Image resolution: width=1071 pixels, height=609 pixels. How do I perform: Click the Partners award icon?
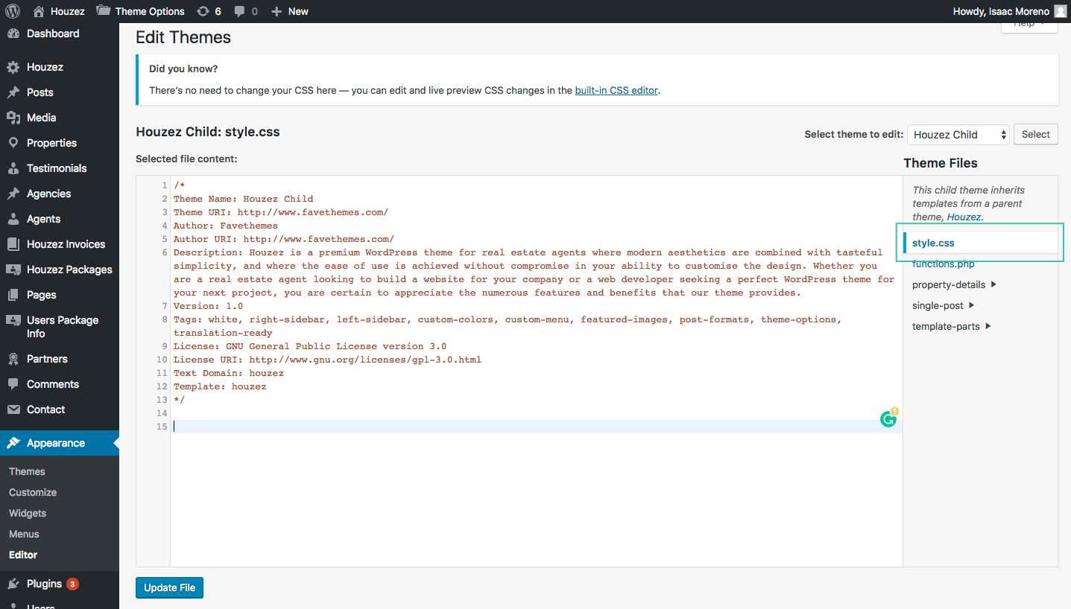(13, 359)
